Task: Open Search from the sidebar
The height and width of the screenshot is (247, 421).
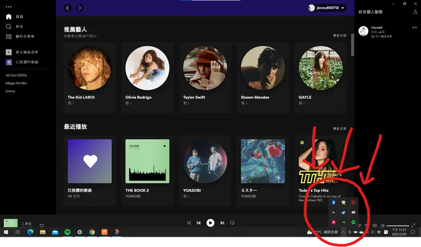Action: point(14,27)
